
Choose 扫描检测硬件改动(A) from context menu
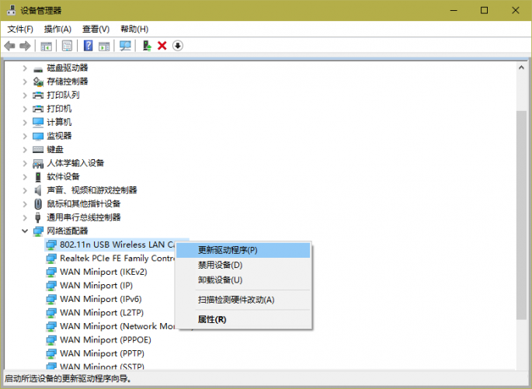pos(243,300)
